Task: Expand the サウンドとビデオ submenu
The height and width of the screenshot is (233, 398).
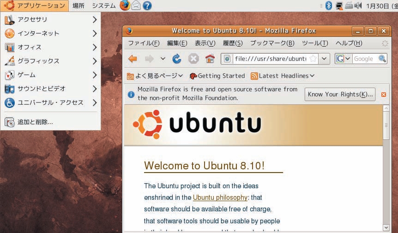Action: 51,89
